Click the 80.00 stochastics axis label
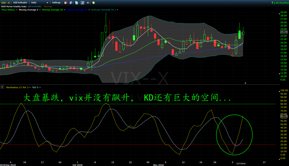Screen dimensions: 289x166 pos(284,104)
